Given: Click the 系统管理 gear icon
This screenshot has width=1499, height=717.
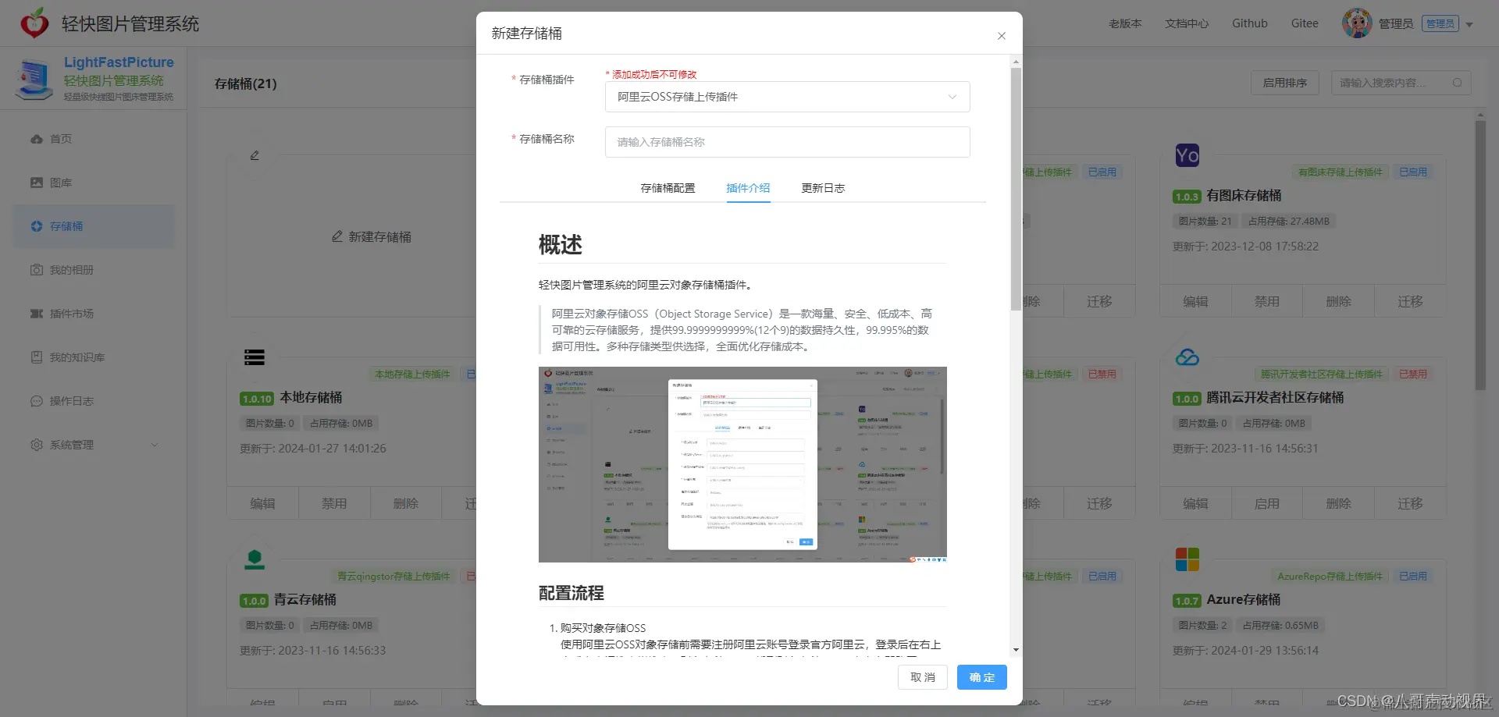Looking at the screenshot, I should 37,444.
